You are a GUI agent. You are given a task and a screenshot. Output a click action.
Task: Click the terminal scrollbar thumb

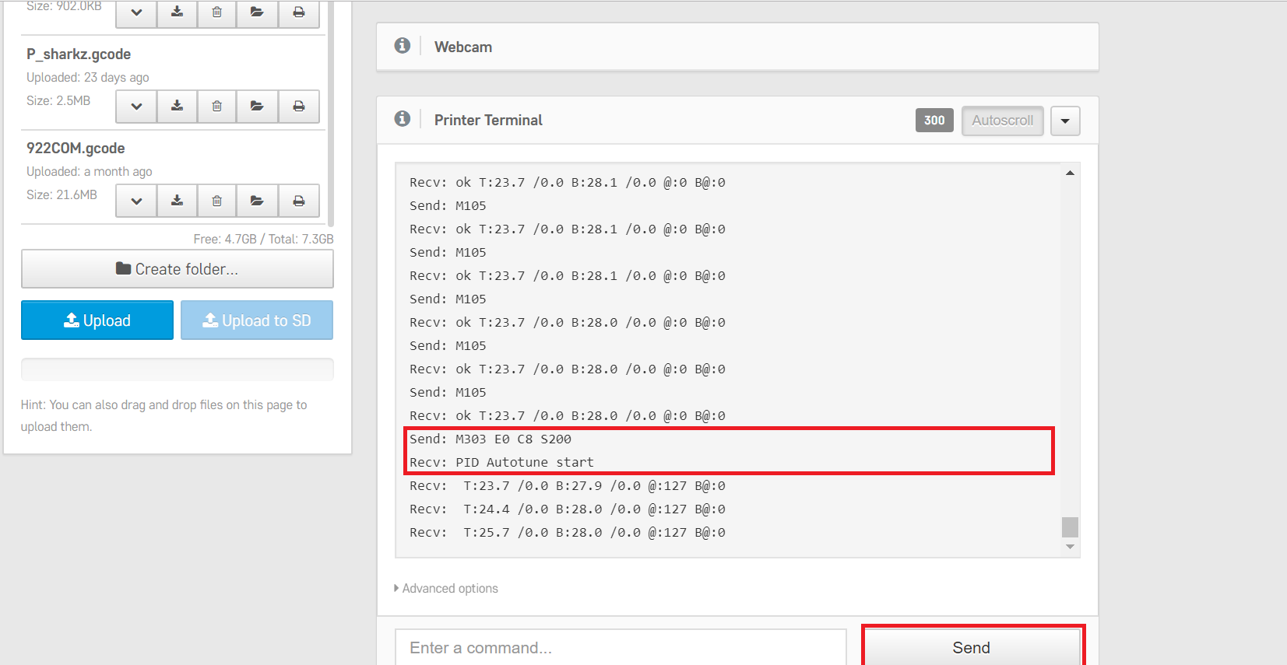(x=1071, y=527)
